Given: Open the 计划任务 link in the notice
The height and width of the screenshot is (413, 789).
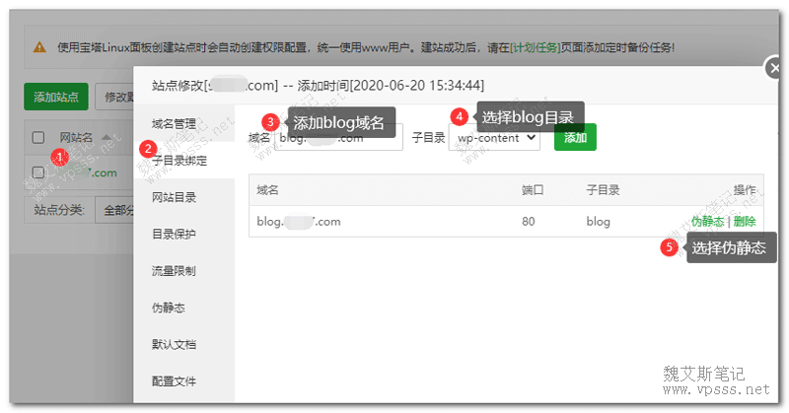Looking at the screenshot, I should [x=535, y=47].
